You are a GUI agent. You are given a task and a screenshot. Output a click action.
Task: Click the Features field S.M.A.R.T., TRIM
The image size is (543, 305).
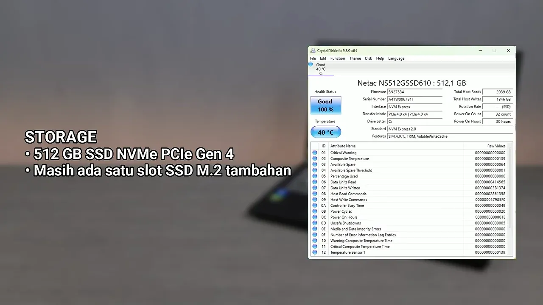[x=450, y=136]
